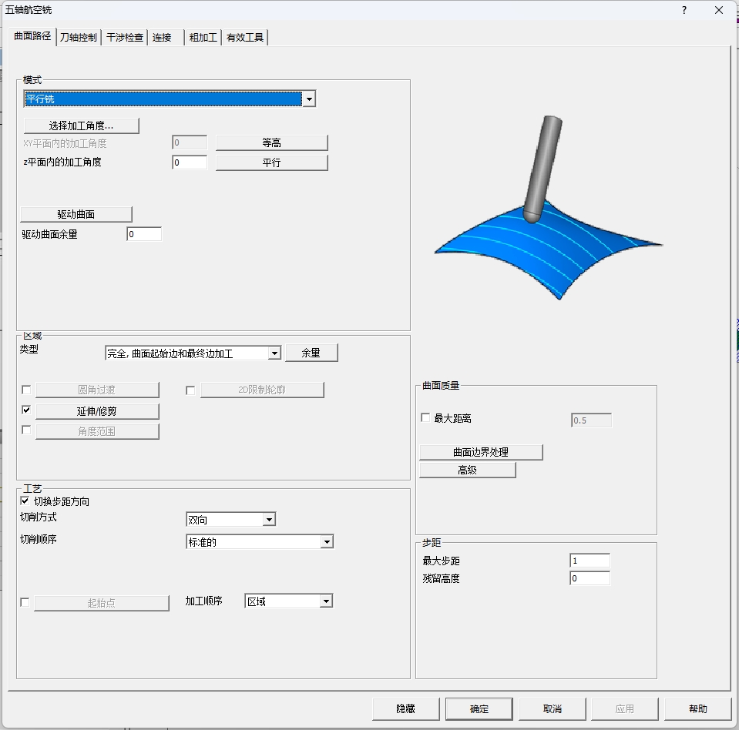This screenshot has height=730, width=739.
Task: Open the 粗加工 tab
Action: click(x=203, y=38)
